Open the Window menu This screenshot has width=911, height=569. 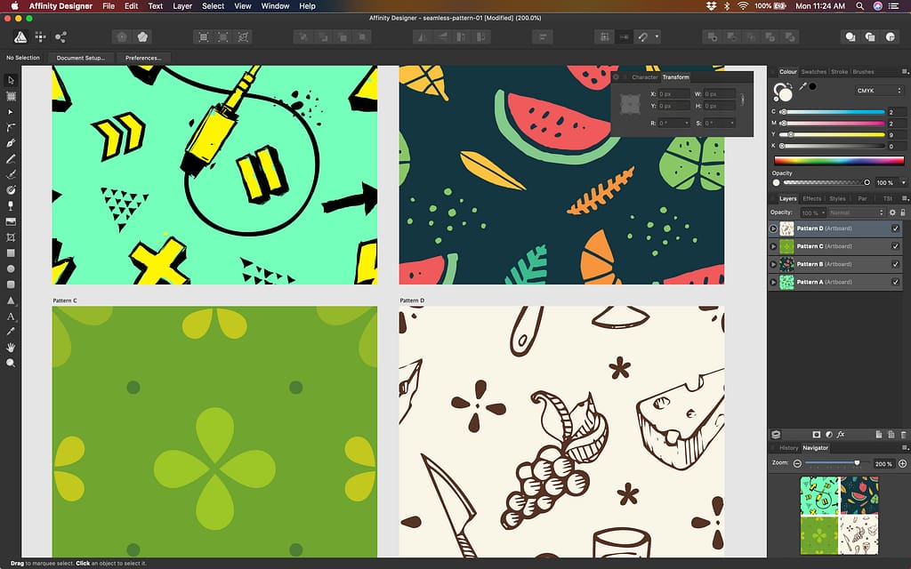(x=275, y=6)
